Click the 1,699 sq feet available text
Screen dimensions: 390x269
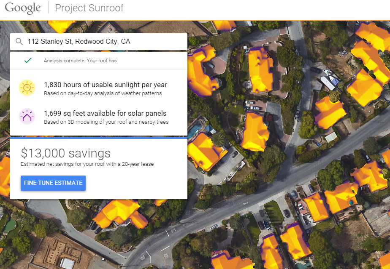(105, 113)
